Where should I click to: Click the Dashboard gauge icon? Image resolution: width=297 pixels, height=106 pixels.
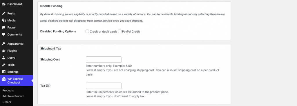3,4
